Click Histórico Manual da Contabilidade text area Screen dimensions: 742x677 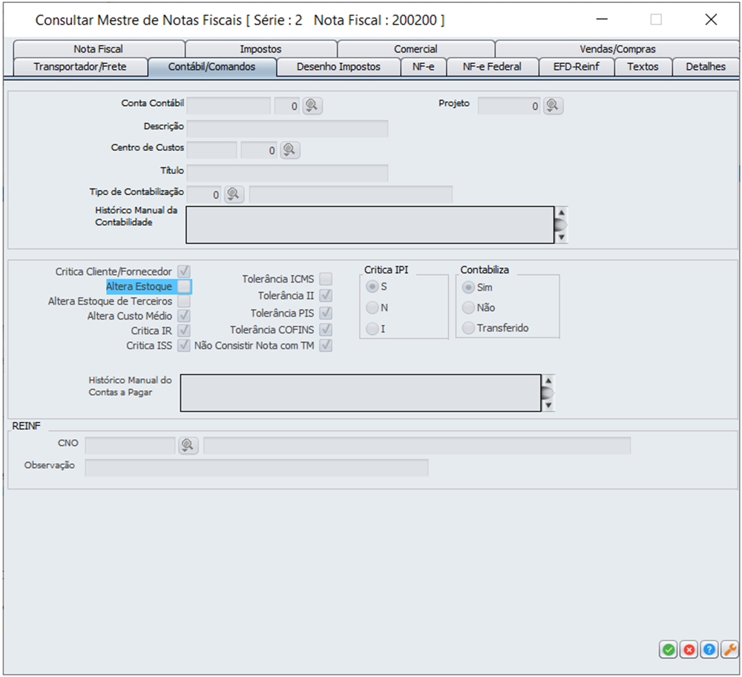click(x=370, y=225)
